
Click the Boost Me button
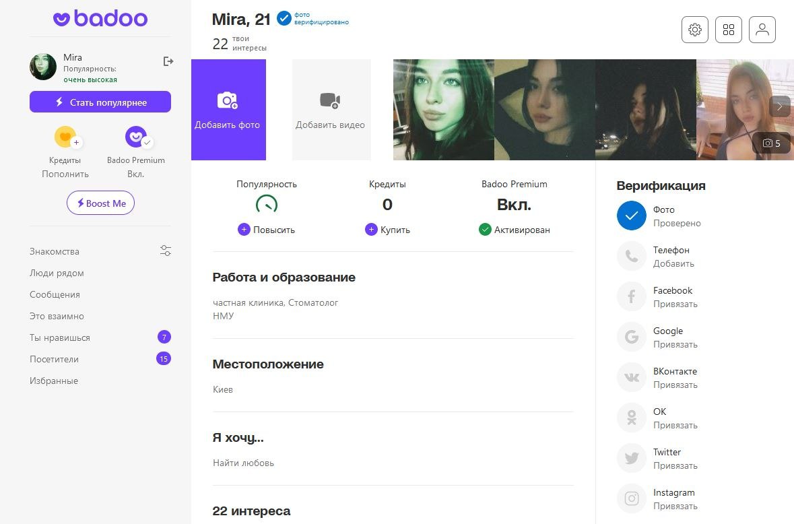100,203
